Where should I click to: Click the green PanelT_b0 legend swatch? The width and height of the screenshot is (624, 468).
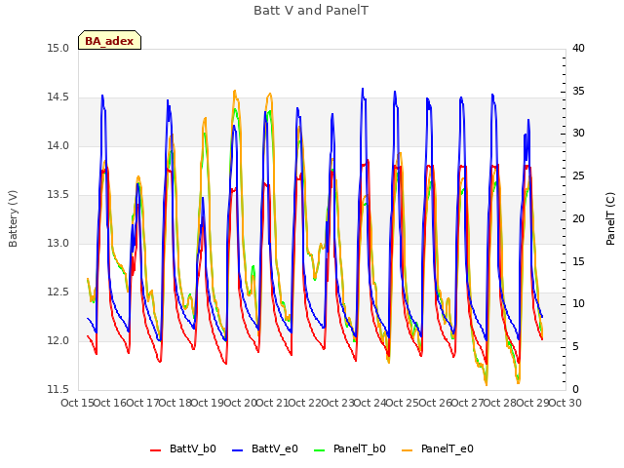[319, 450]
